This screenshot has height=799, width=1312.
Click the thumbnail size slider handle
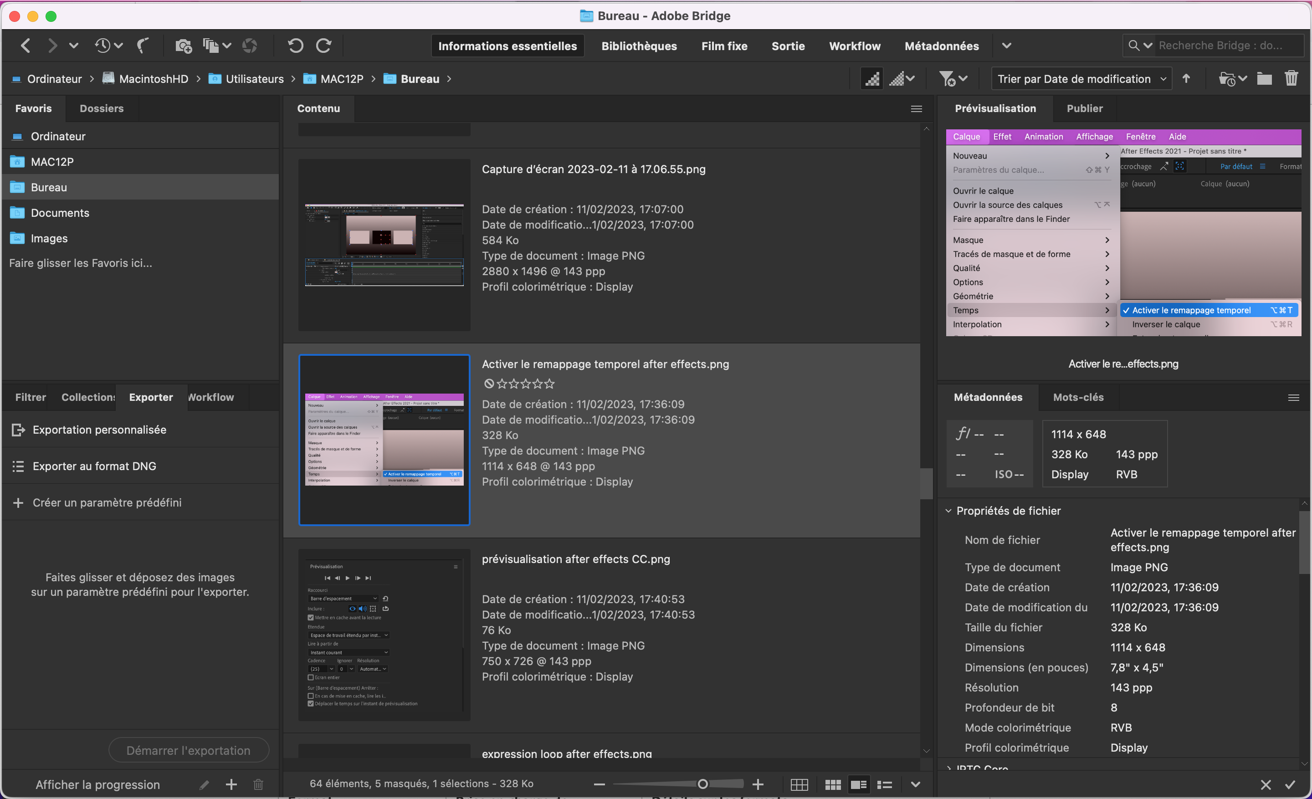tap(702, 784)
